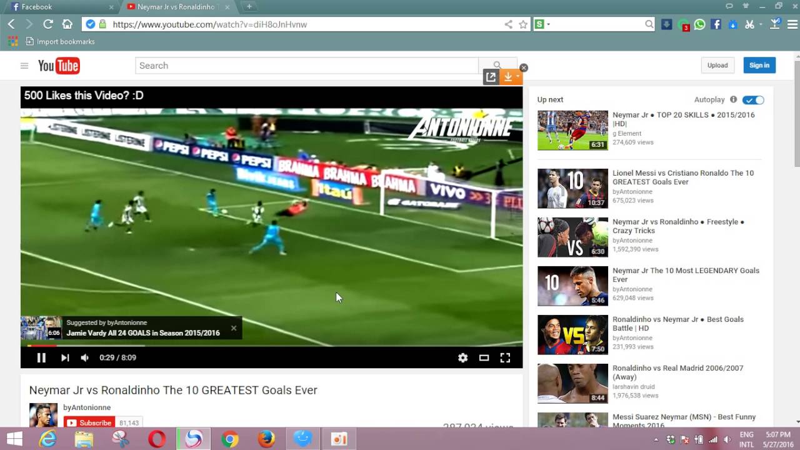The height and width of the screenshot is (450, 800).
Task: Open the WhatsApp extension icon
Action: tap(699, 24)
